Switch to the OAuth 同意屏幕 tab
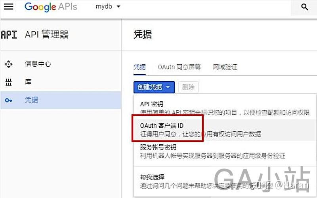The height and width of the screenshot is (198, 317). pos(179,67)
